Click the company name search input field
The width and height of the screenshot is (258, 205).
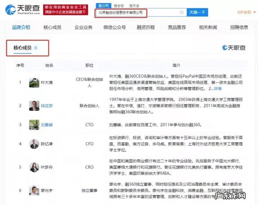(137, 13)
